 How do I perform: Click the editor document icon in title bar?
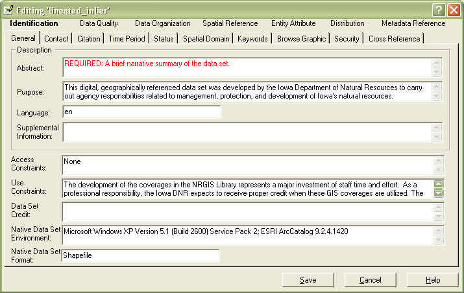point(8,9)
